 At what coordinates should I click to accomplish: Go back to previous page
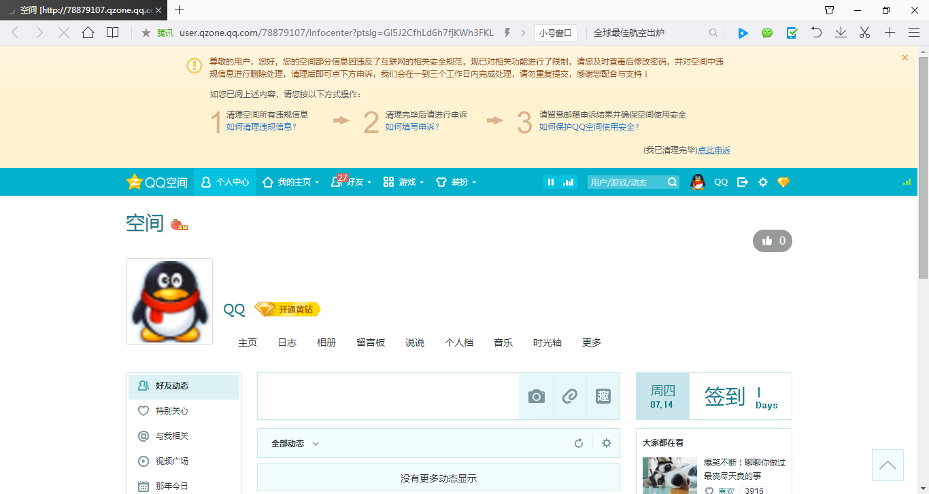(x=15, y=33)
